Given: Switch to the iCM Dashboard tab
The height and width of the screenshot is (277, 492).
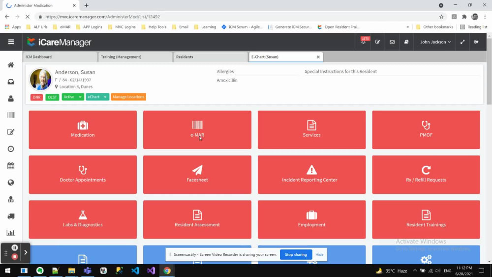Looking at the screenshot, I should coord(60,57).
